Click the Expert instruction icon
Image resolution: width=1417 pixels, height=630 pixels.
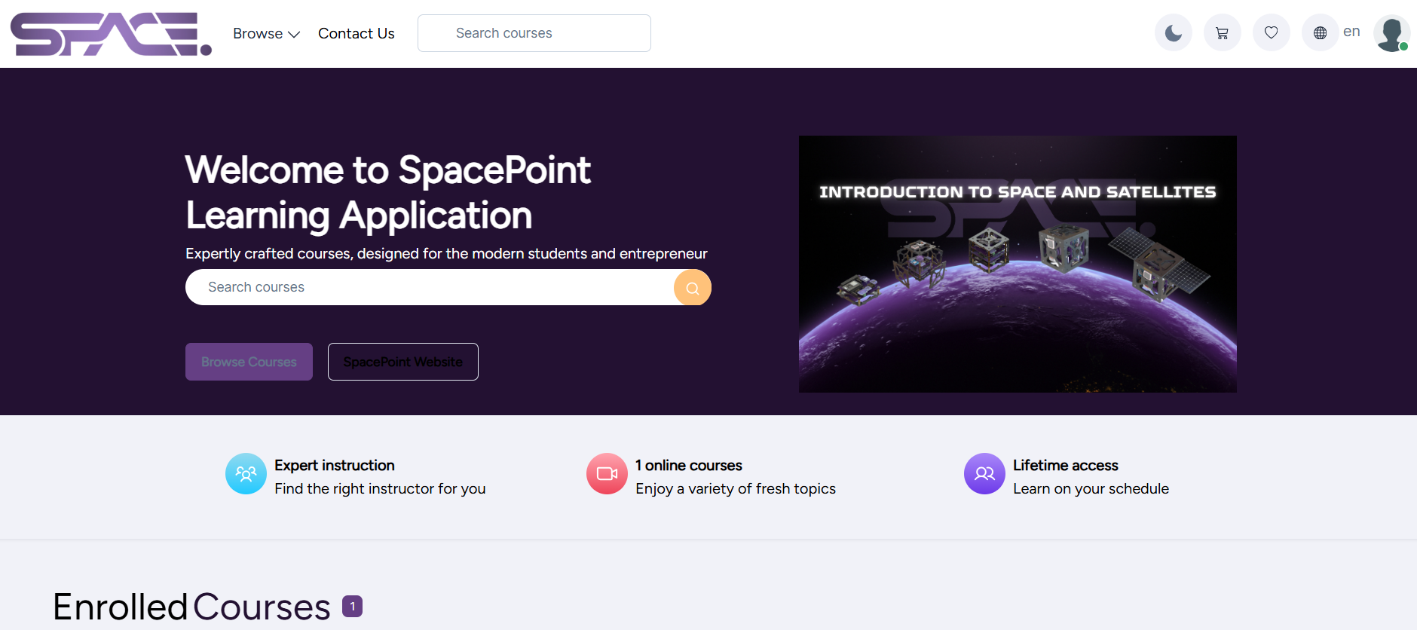[x=246, y=474]
